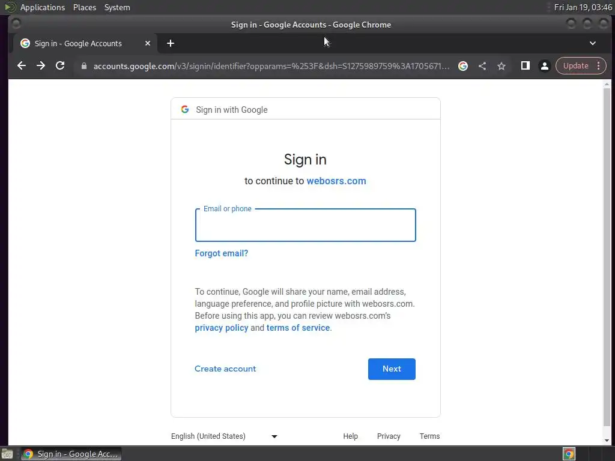The height and width of the screenshot is (461, 615).
Task: Click the Chrome icon in the workspace switcher
Action: point(569,454)
